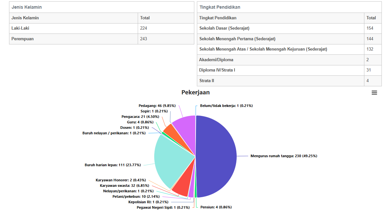Select the Pedagang: 46 (9.85%) label
The width and height of the screenshot is (387, 210).
pos(157,106)
